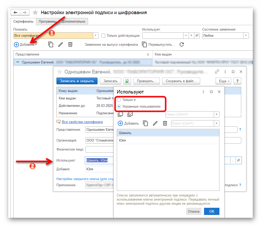Go back with the left arrow button
Screen dimensions: 261x226
[x=15, y=13]
